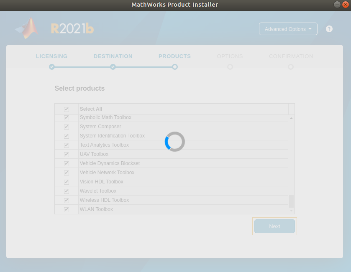Go to the LICENSING step
Viewport: 351px width, 272px height.
pos(52,56)
